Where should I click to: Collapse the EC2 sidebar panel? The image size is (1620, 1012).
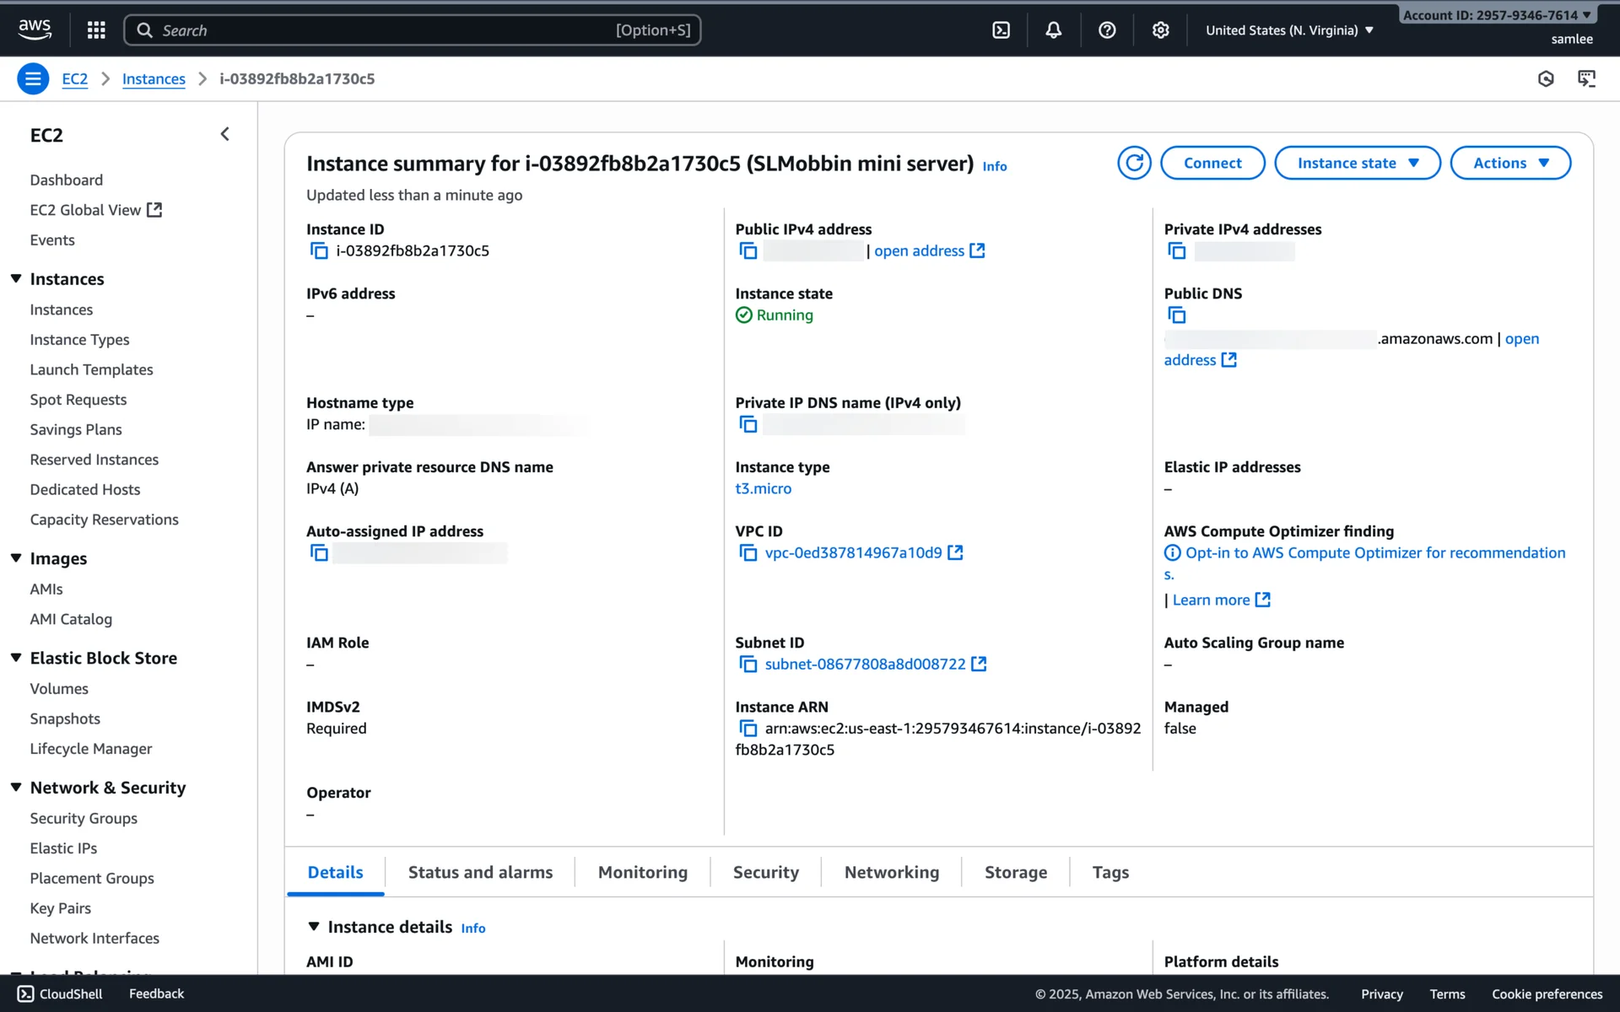[224, 134]
